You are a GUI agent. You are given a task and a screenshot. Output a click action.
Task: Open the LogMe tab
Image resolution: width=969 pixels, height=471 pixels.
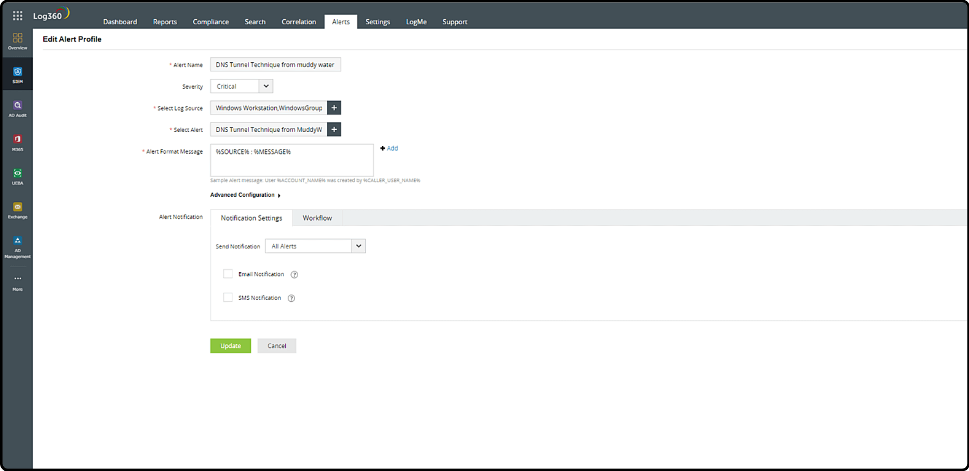coord(416,22)
